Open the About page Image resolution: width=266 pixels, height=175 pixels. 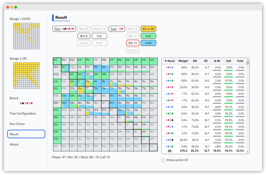[14, 144]
